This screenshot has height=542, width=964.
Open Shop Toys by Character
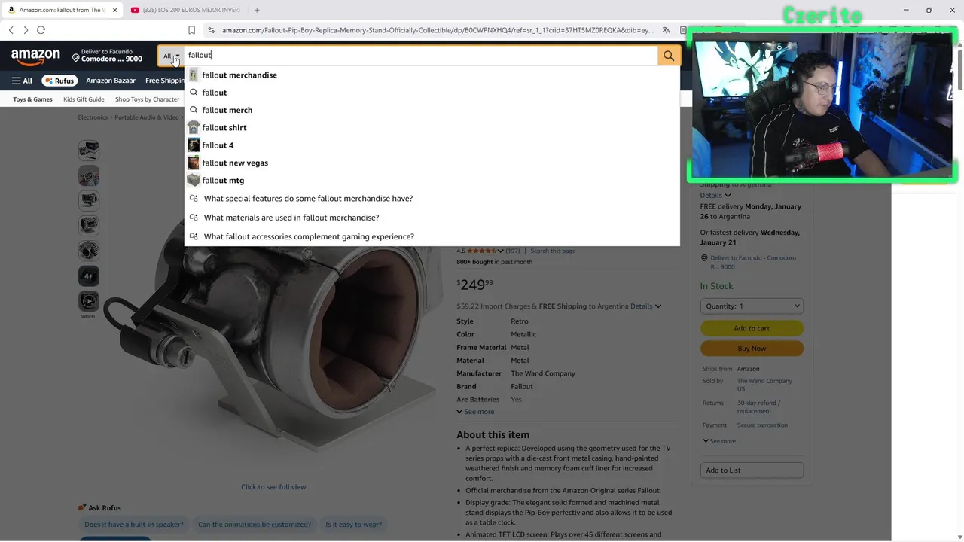coord(147,99)
